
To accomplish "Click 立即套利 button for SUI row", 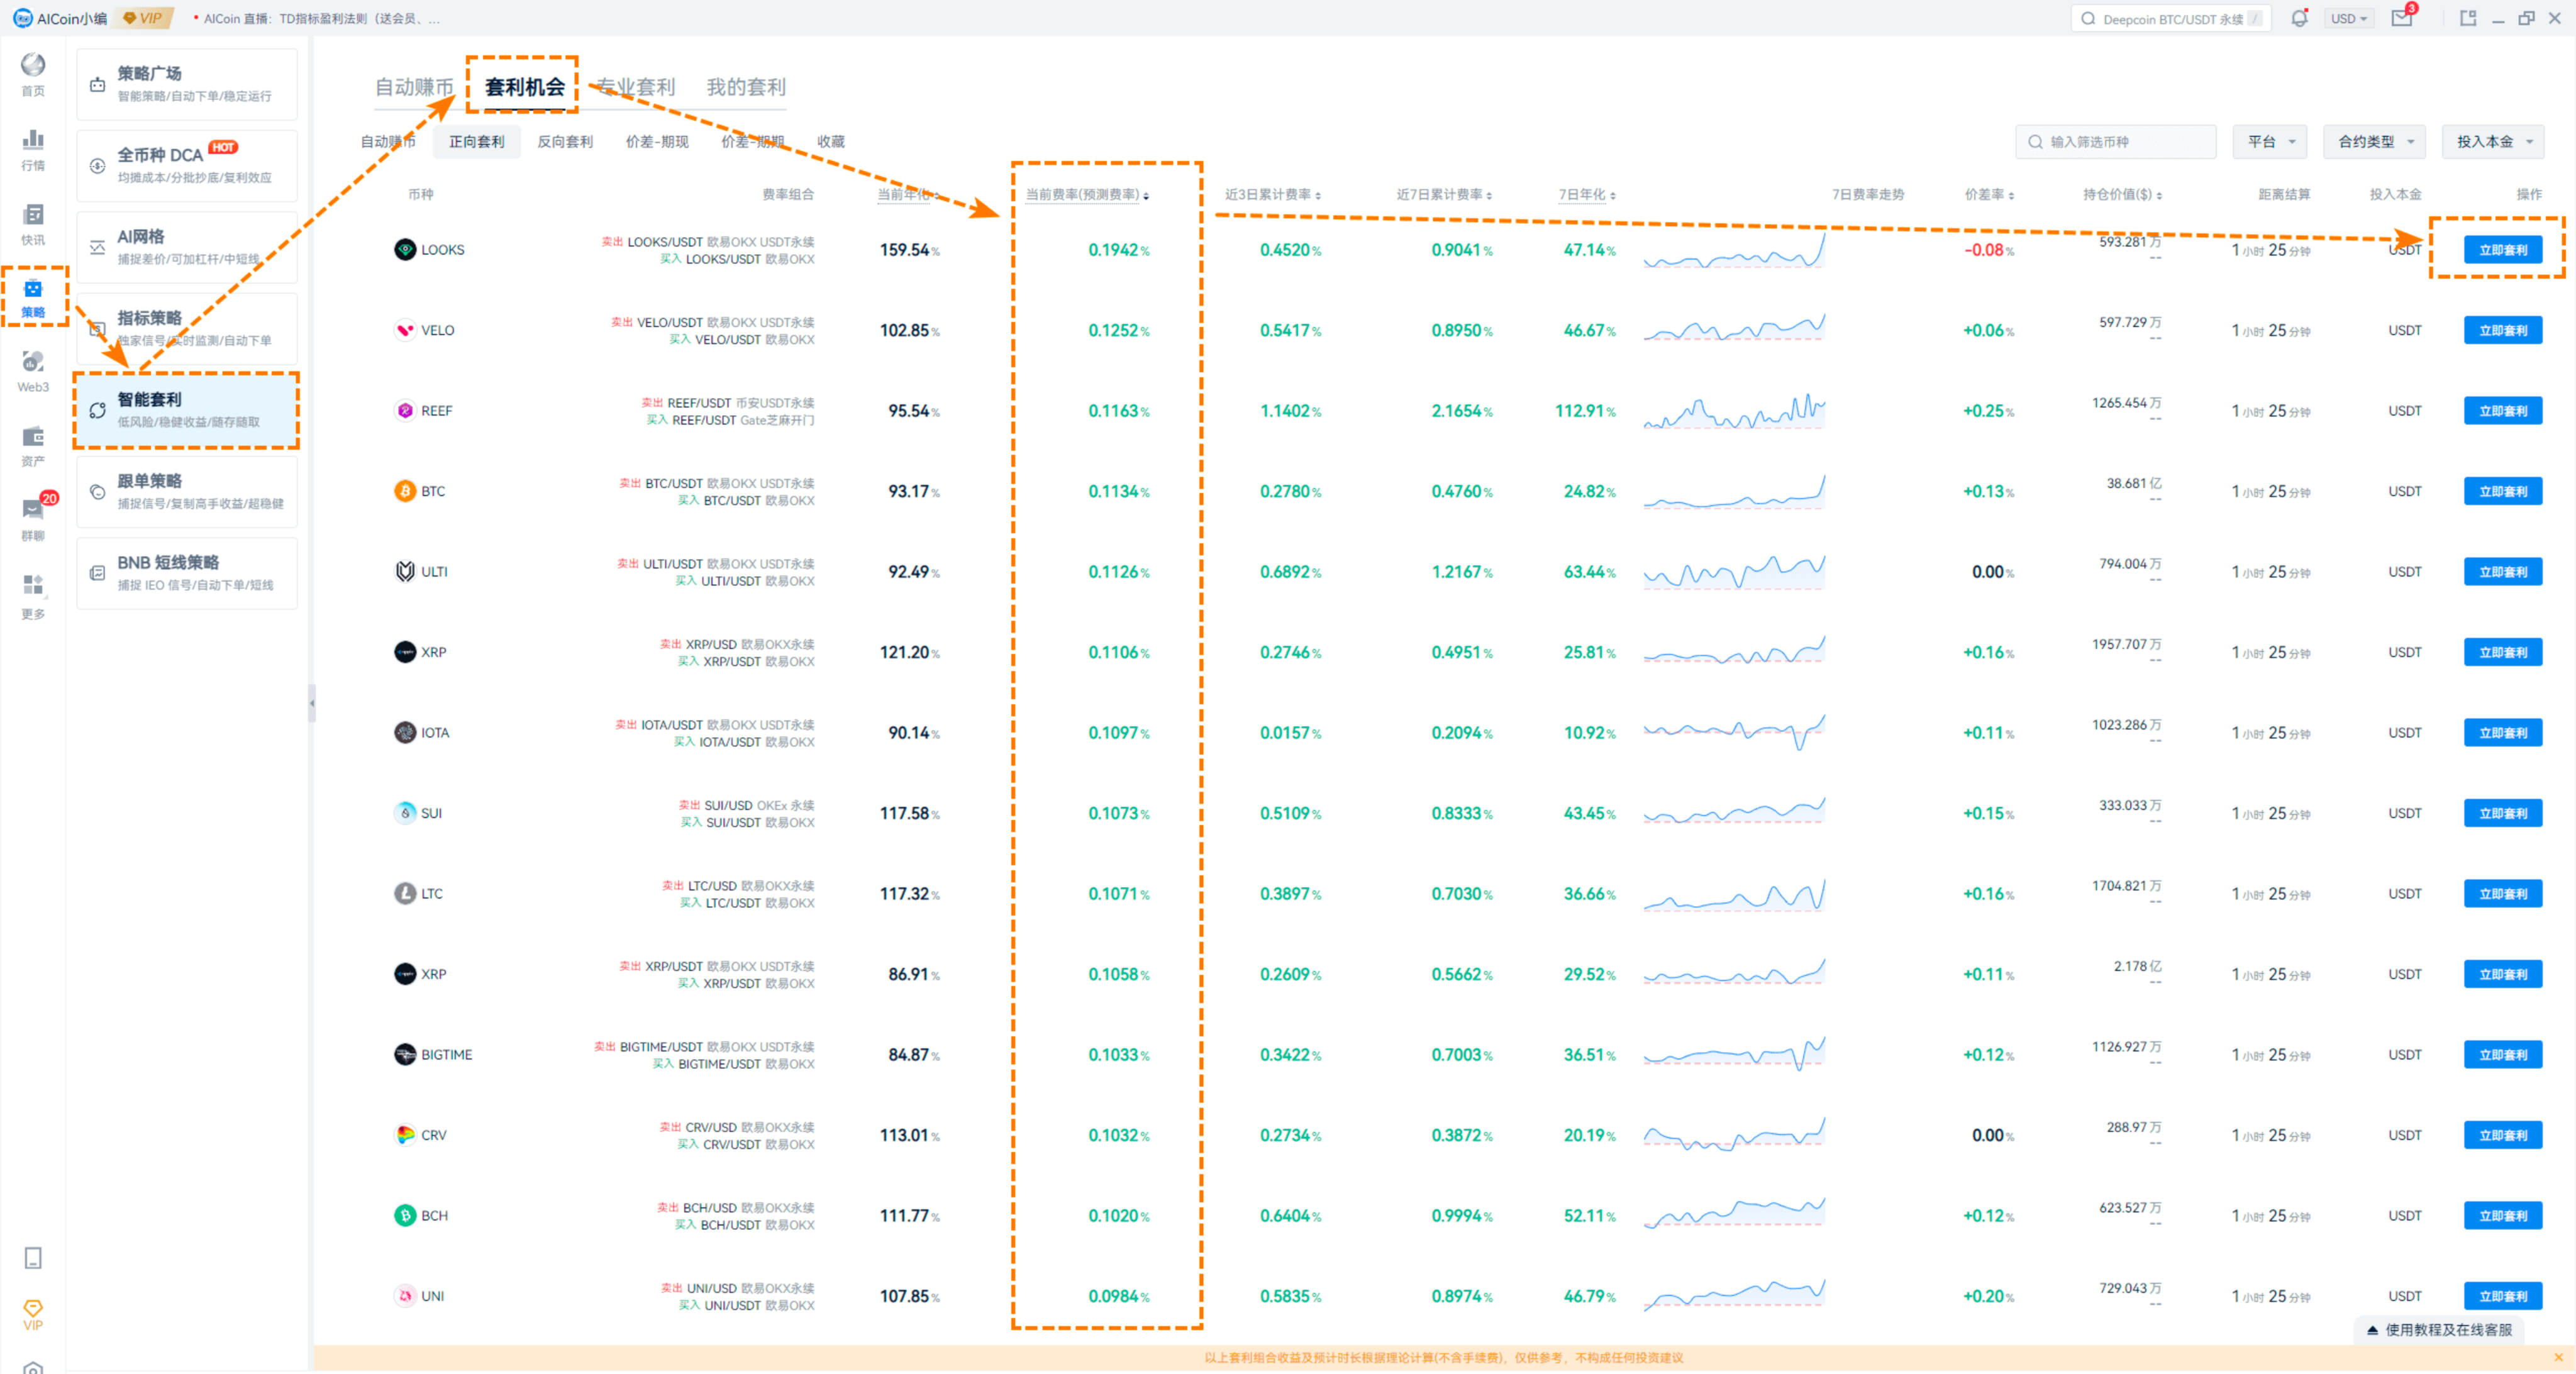I will (x=2502, y=813).
